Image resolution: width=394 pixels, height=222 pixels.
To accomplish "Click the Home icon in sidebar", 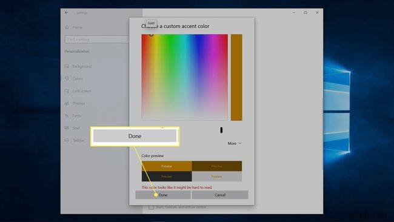I will (x=67, y=27).
